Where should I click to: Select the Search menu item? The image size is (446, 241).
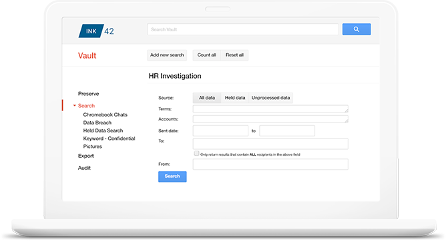pyautogui.click(x=86, y=106)
